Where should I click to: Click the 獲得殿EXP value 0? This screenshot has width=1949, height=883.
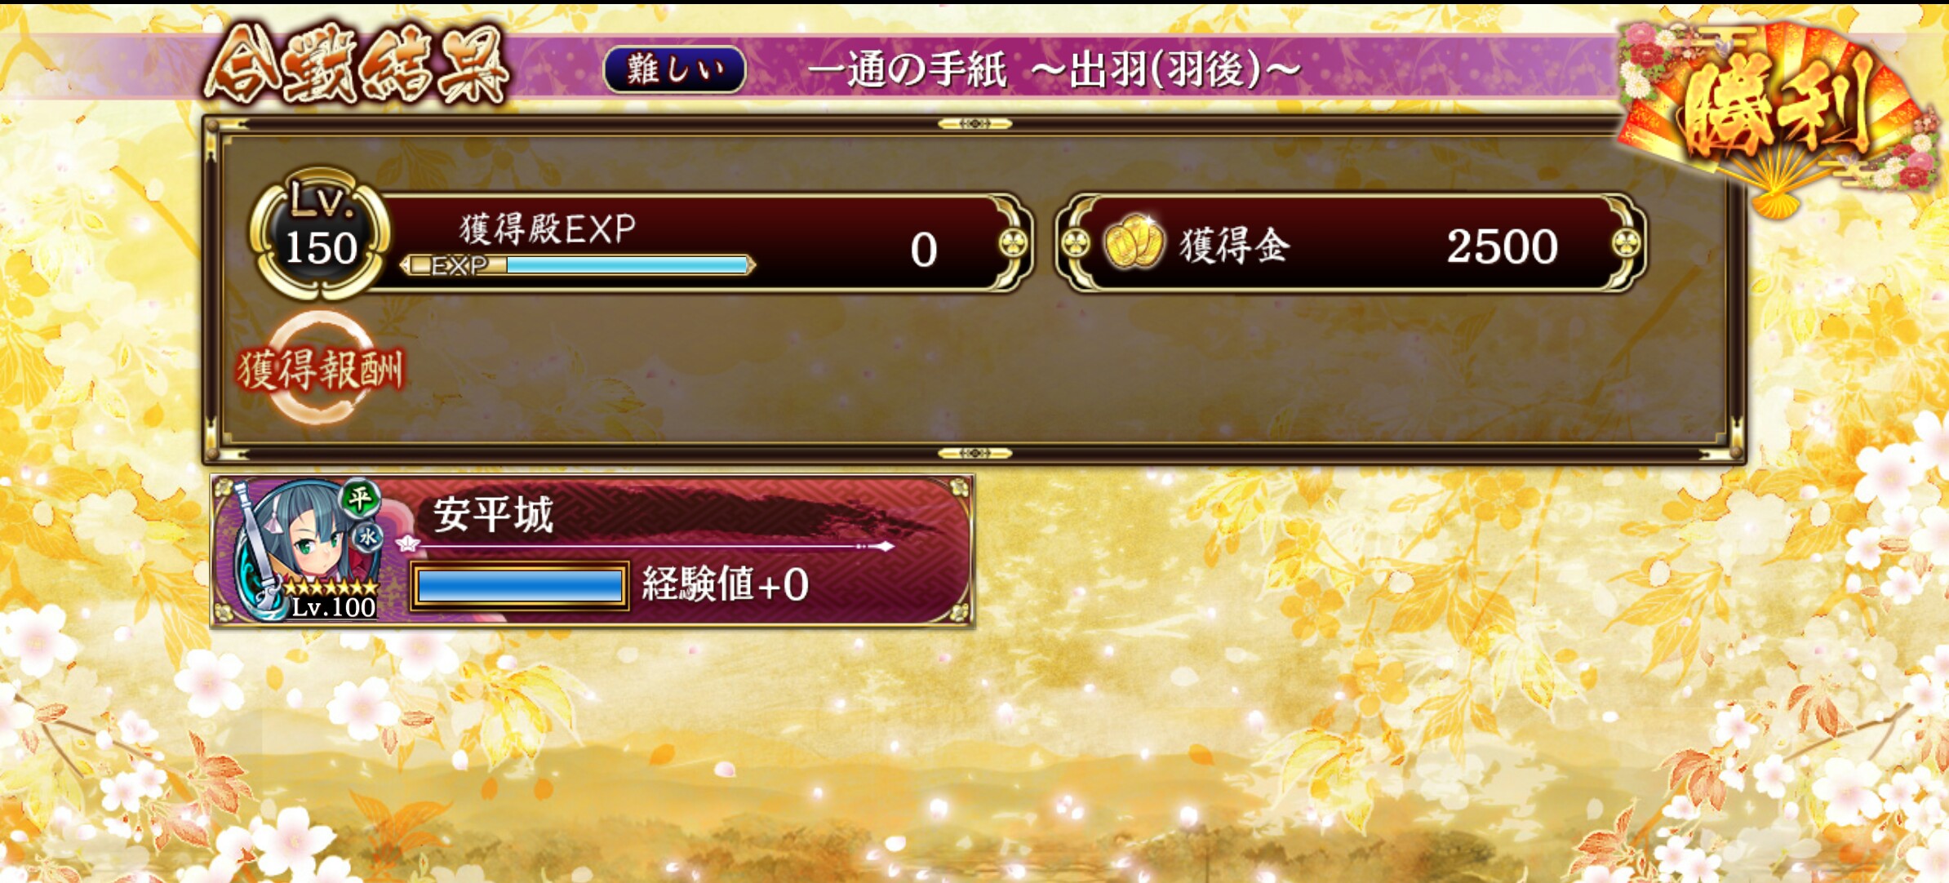[x=923, y=250]
